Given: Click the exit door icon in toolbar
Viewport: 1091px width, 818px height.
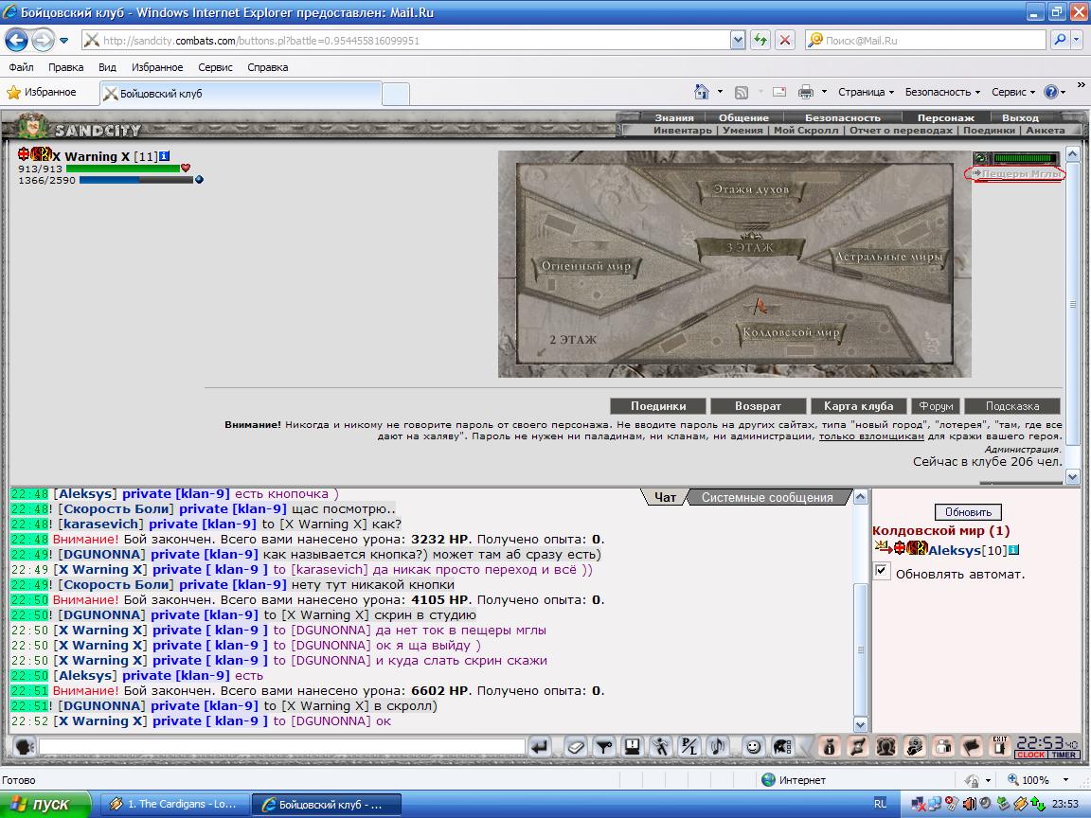Looking at the screenshot, I should pyautogui.click(x=1000, y=747).
